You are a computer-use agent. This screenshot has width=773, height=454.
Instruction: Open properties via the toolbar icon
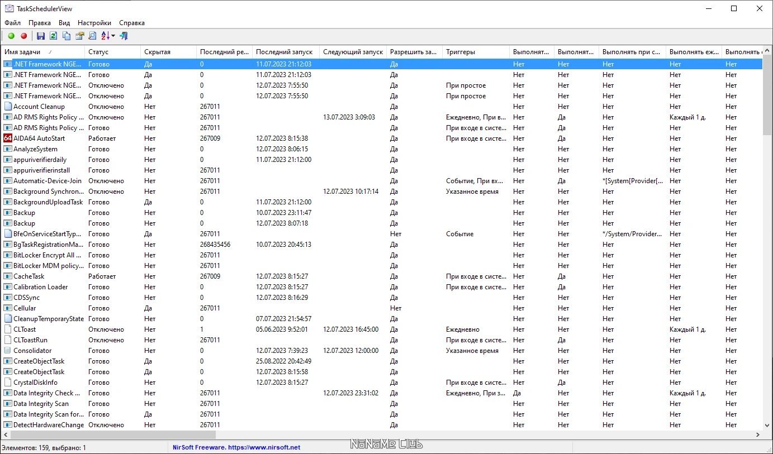point(79,36)
